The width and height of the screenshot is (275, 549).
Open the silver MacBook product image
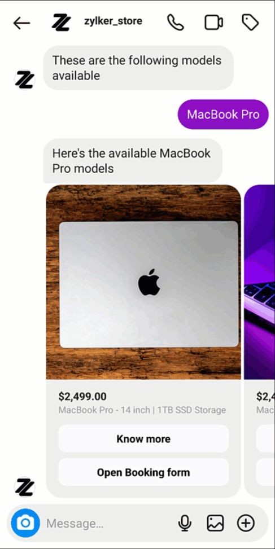tap(143, 282)
